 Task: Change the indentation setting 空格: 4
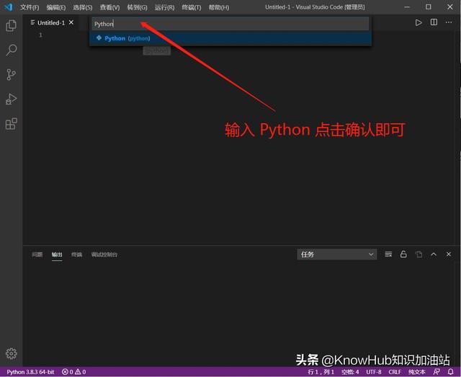coord(350,372)
